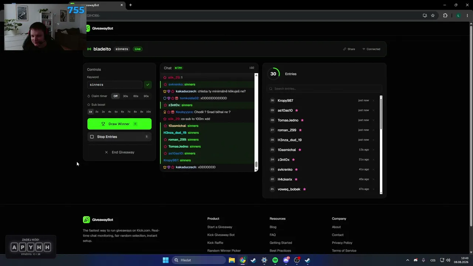
Task: Select the 10x sub boost
Action: 149,112
